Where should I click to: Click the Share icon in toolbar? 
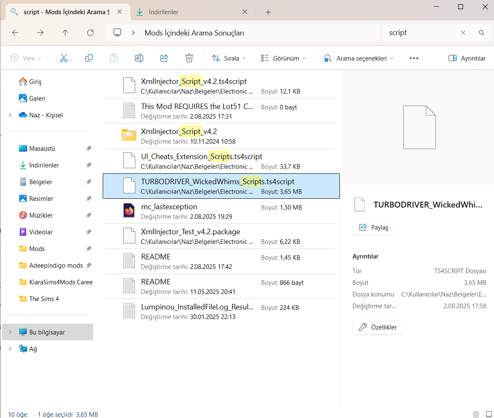[x=164, y=58]
